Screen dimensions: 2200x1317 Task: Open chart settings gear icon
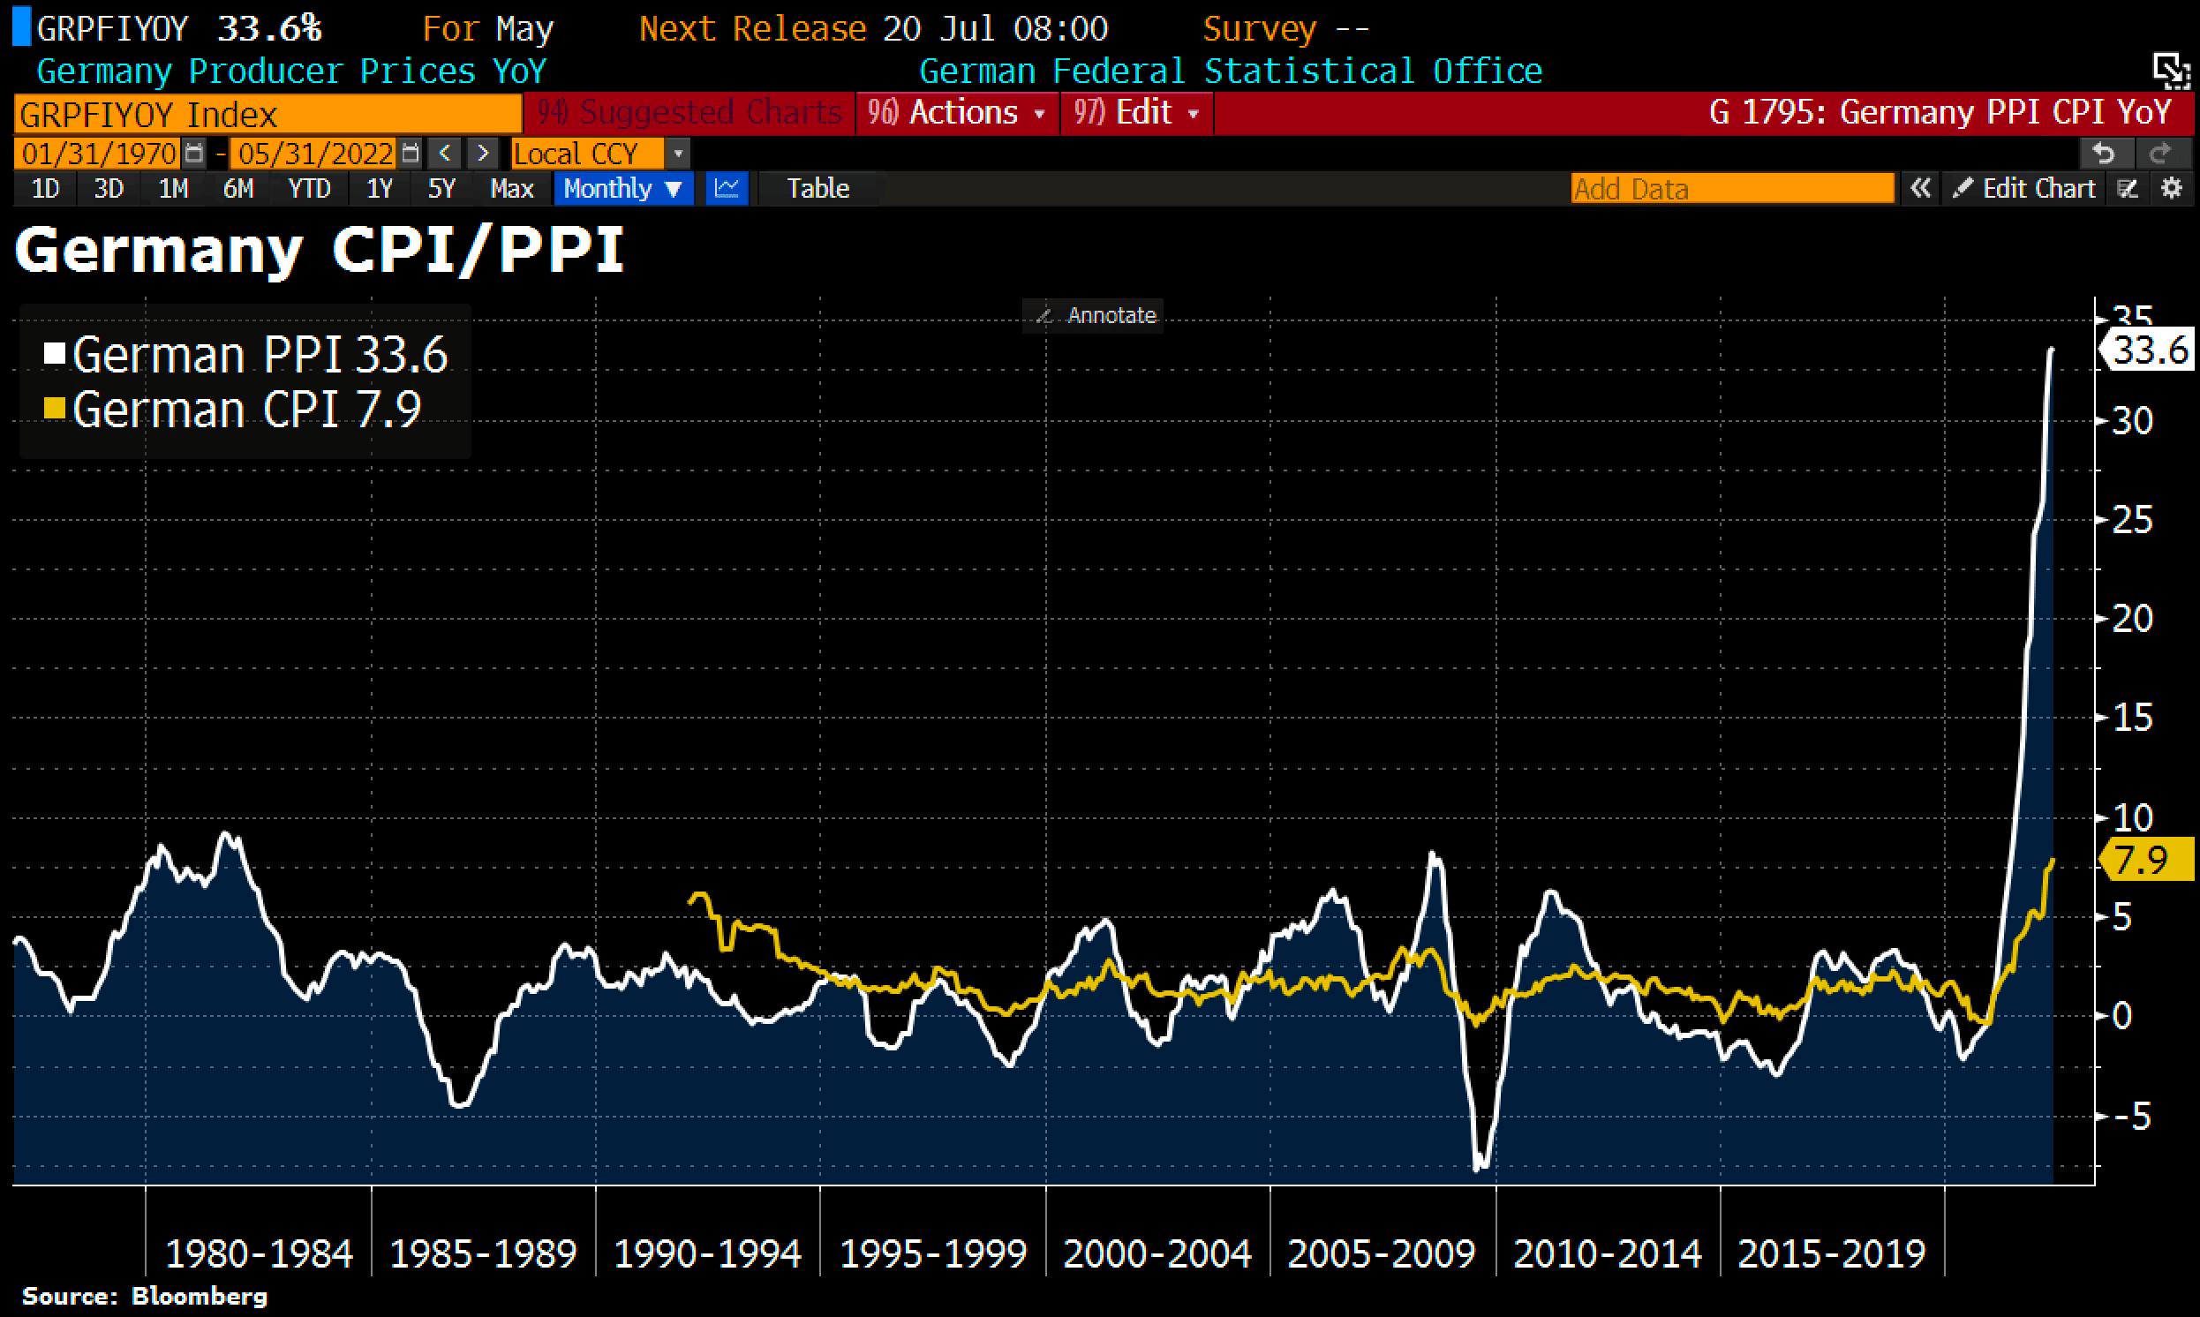tap(2171, 188)
